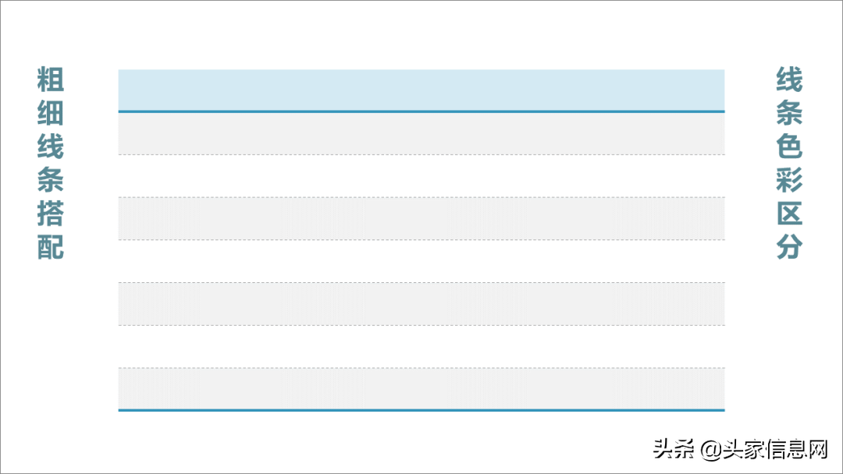This screenshot has width=843, height=474.
Task: Click the first white row under header
Action: pos(421,176)
